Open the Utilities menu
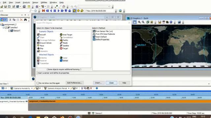This screenshot has width=211, height=118. (44, 2)
